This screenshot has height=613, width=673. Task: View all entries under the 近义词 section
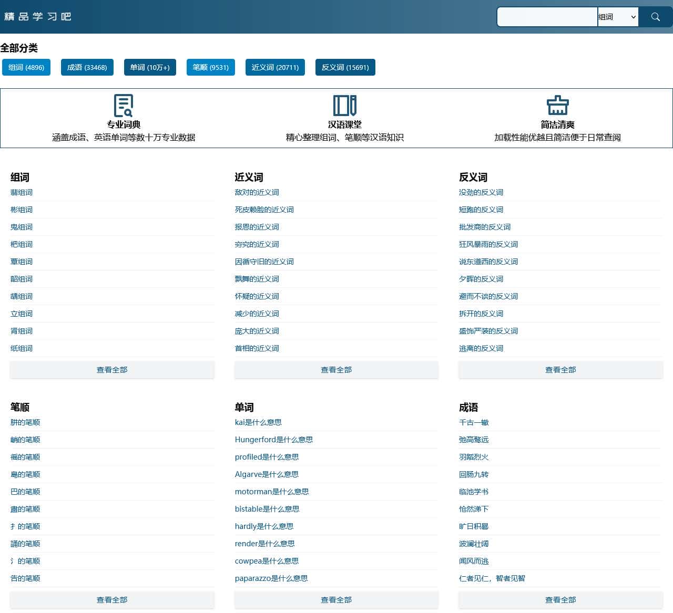[x=336, y=370]
